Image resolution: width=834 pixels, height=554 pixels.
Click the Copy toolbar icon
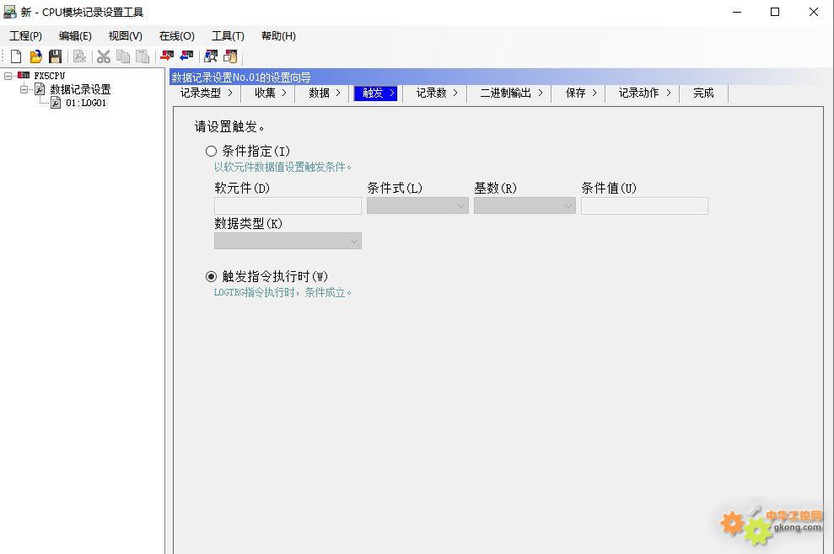pos(123,56)
